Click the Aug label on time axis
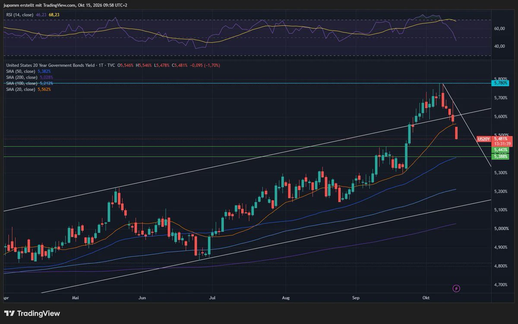Image resolution: width=518 pixels, height=324 pixels. (x=285, y=298)
